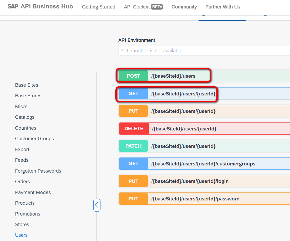The image size is (290, 241).
Task: Open the API Cockpit BETA menu item
Action: pyautogui.click(x=143, y=7)
